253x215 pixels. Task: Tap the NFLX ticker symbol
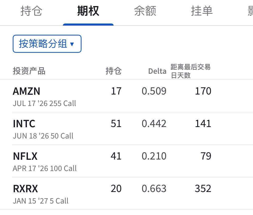[25, 156]
